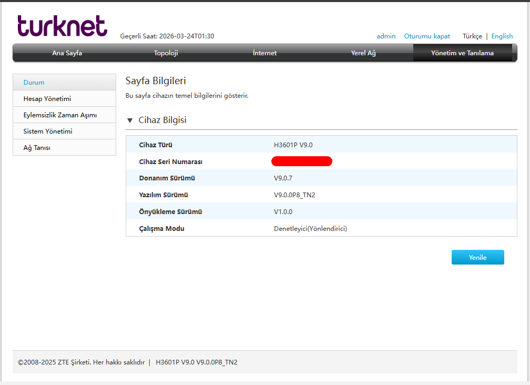
Task: Switch language to English
Action: point(502,36)
